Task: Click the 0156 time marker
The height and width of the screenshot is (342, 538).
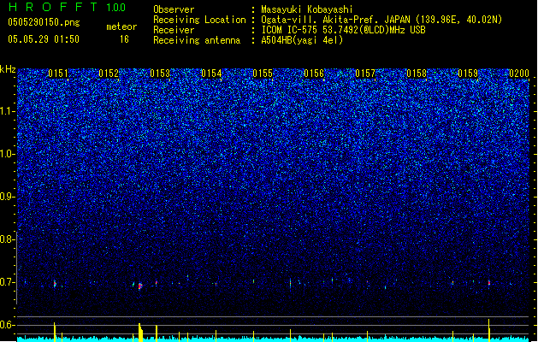Action: point(314,74)
